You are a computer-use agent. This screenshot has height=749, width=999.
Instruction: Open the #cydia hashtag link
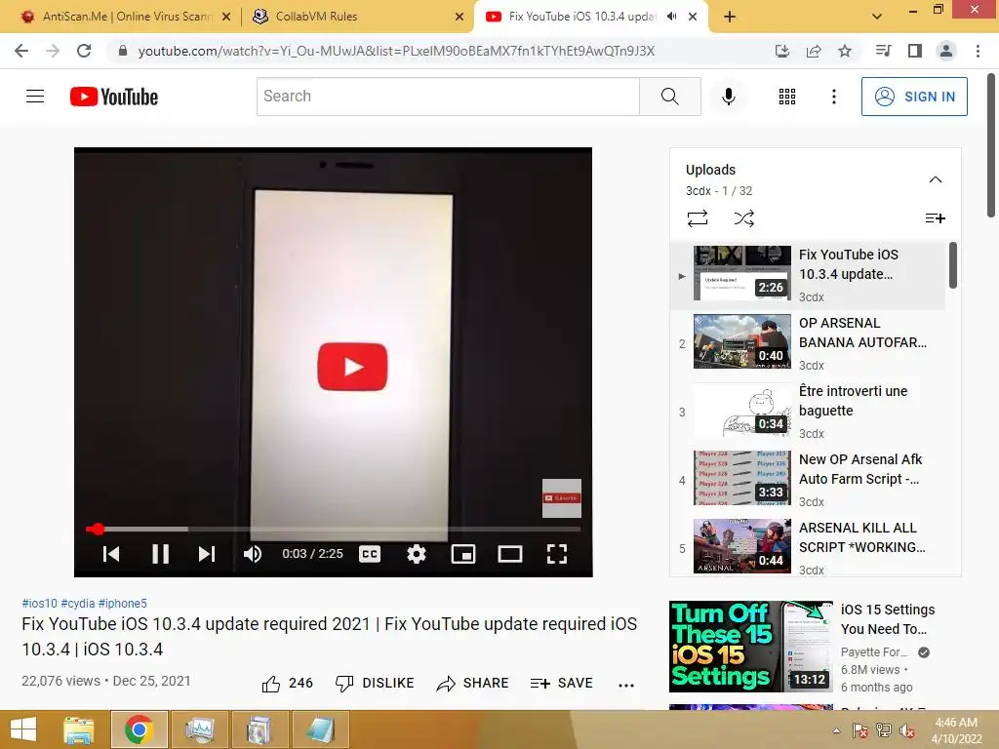pos(78,603)
